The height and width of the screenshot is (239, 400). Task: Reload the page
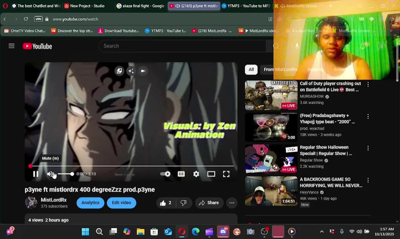coord(26,19)
